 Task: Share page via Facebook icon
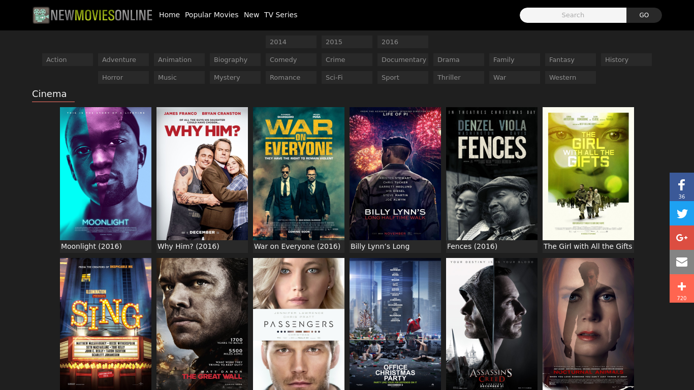(682, 187)
